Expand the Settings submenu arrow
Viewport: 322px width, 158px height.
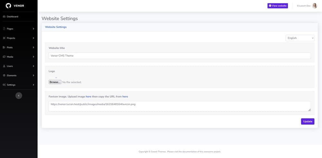click(x=33, y=85)
